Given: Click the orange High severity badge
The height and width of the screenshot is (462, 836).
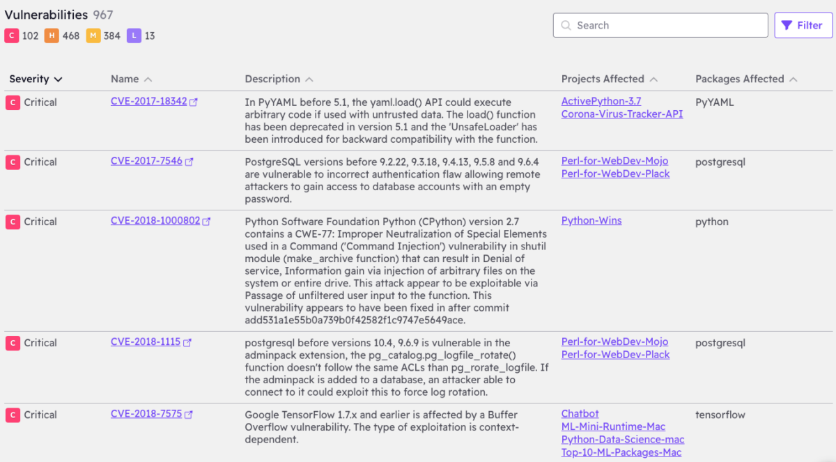Looking at the screenshot, I should 52,36.
